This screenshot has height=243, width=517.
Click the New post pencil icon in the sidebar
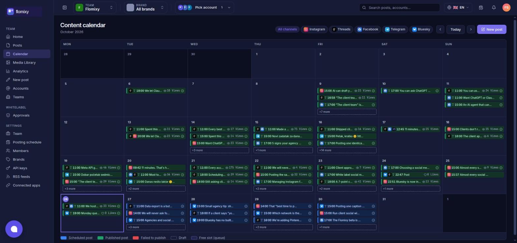click(x=8, y=80)
